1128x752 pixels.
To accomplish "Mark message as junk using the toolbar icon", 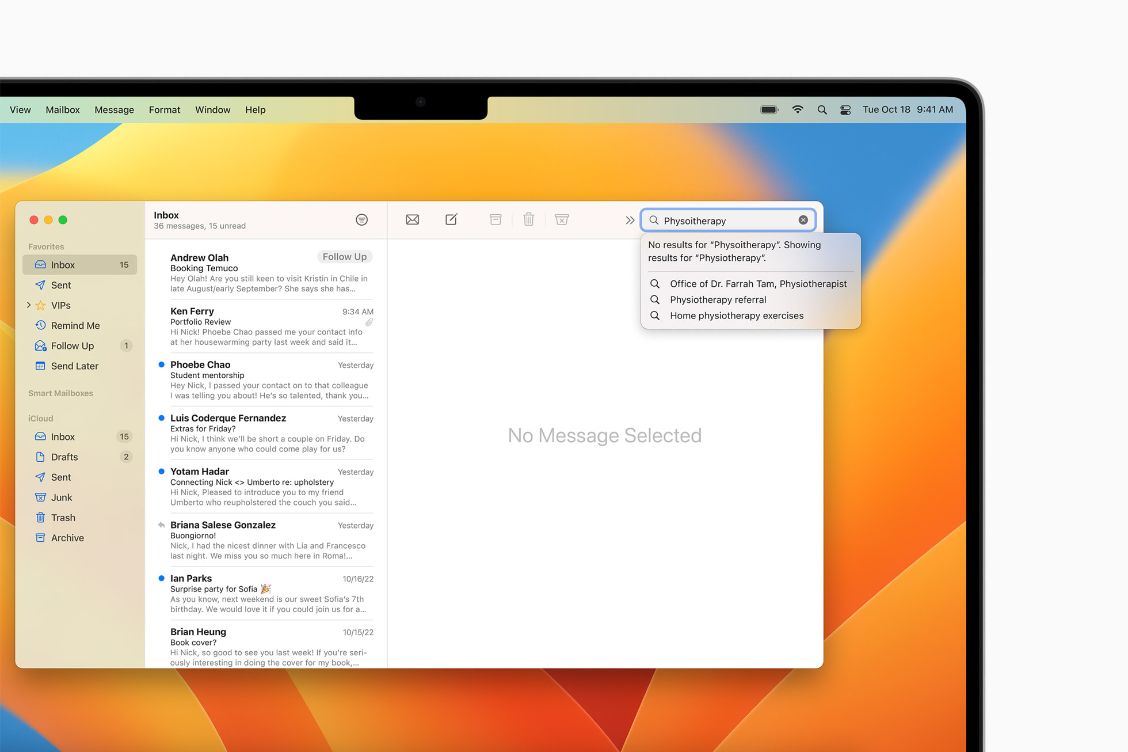I will click(x=562, y=219).
